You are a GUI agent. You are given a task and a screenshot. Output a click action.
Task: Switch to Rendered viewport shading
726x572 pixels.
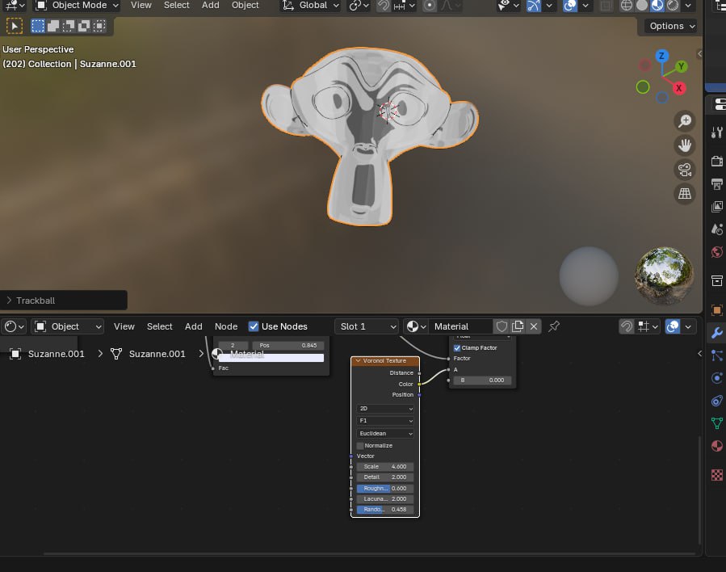point(672,6)
